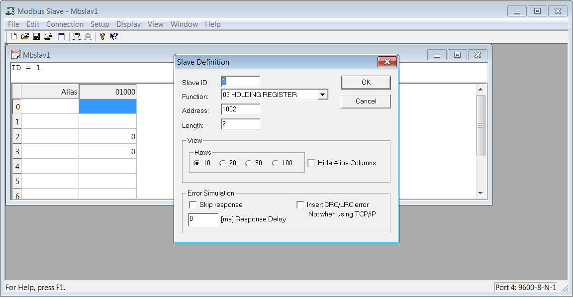This screenshot has height=299, width=573.
Task: Select 10 rows radio button
Action: tap(197, 163)
